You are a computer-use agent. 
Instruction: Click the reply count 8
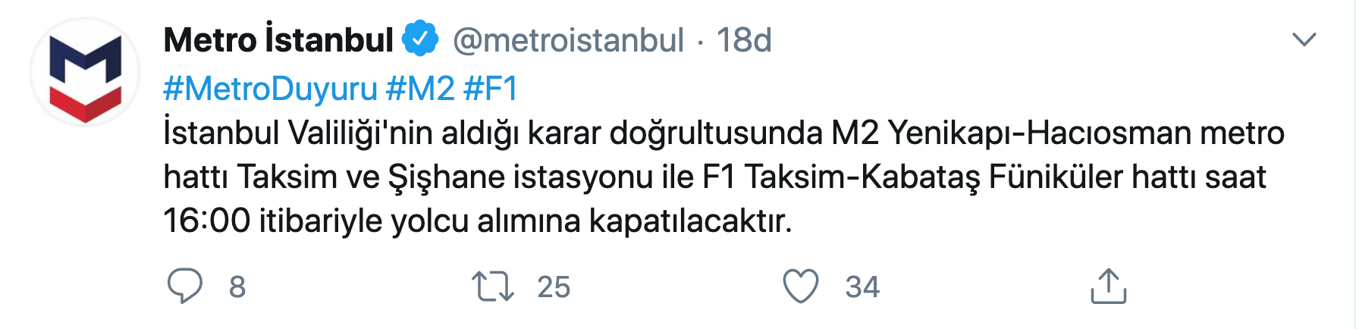point(237,287)
